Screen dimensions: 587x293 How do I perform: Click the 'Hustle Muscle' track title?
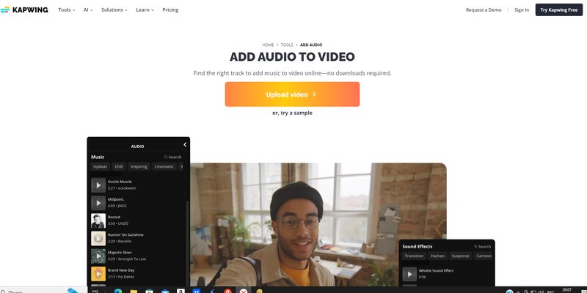point(120,182)
